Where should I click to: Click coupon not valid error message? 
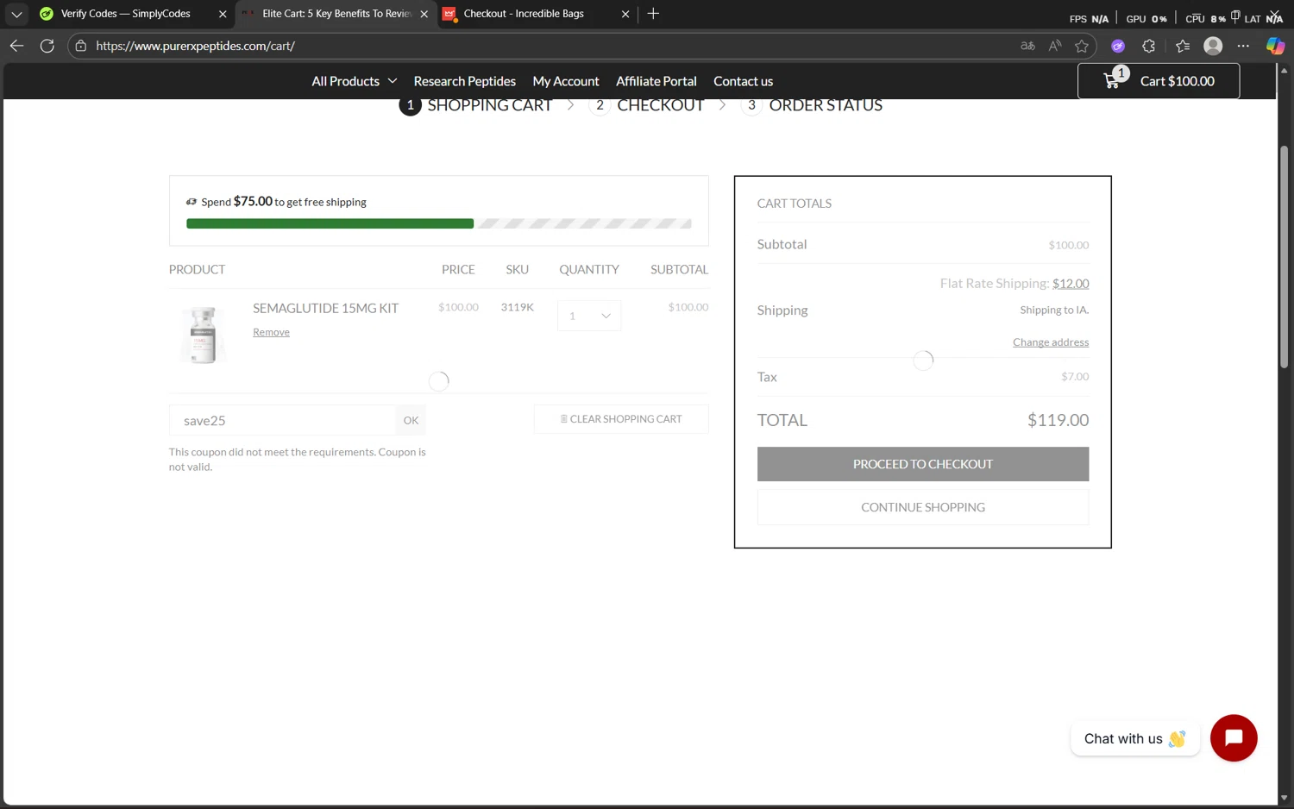298,459
